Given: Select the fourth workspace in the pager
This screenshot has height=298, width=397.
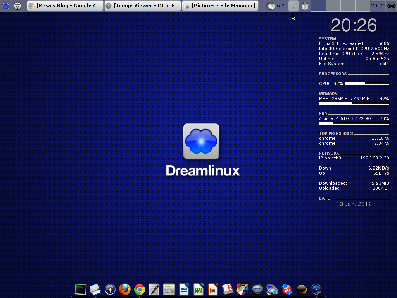Looking at the screenshot, I should pyautogui.click(x=362, y=5).
